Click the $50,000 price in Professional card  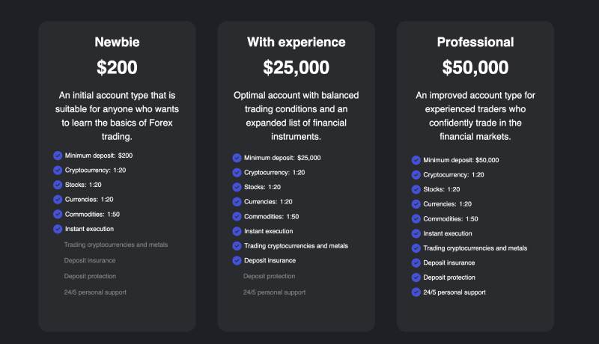[475, 67]
